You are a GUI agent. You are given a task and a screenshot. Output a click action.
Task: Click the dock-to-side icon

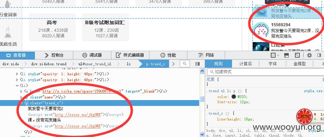[x=319, y=55]
